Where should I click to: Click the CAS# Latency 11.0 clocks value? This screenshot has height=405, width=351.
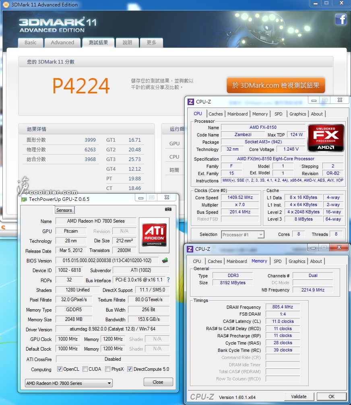(x=283, y=321)
